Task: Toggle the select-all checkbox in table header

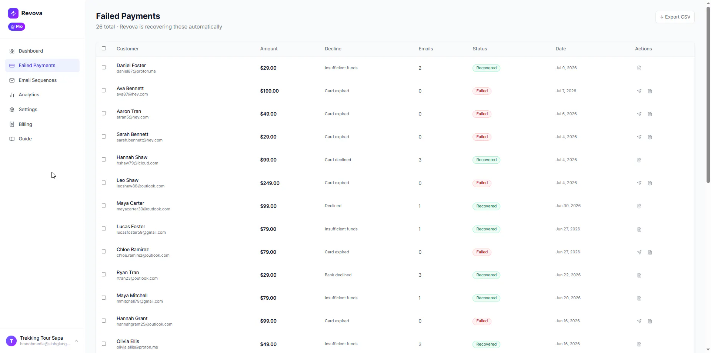Action: coord(104,49)
